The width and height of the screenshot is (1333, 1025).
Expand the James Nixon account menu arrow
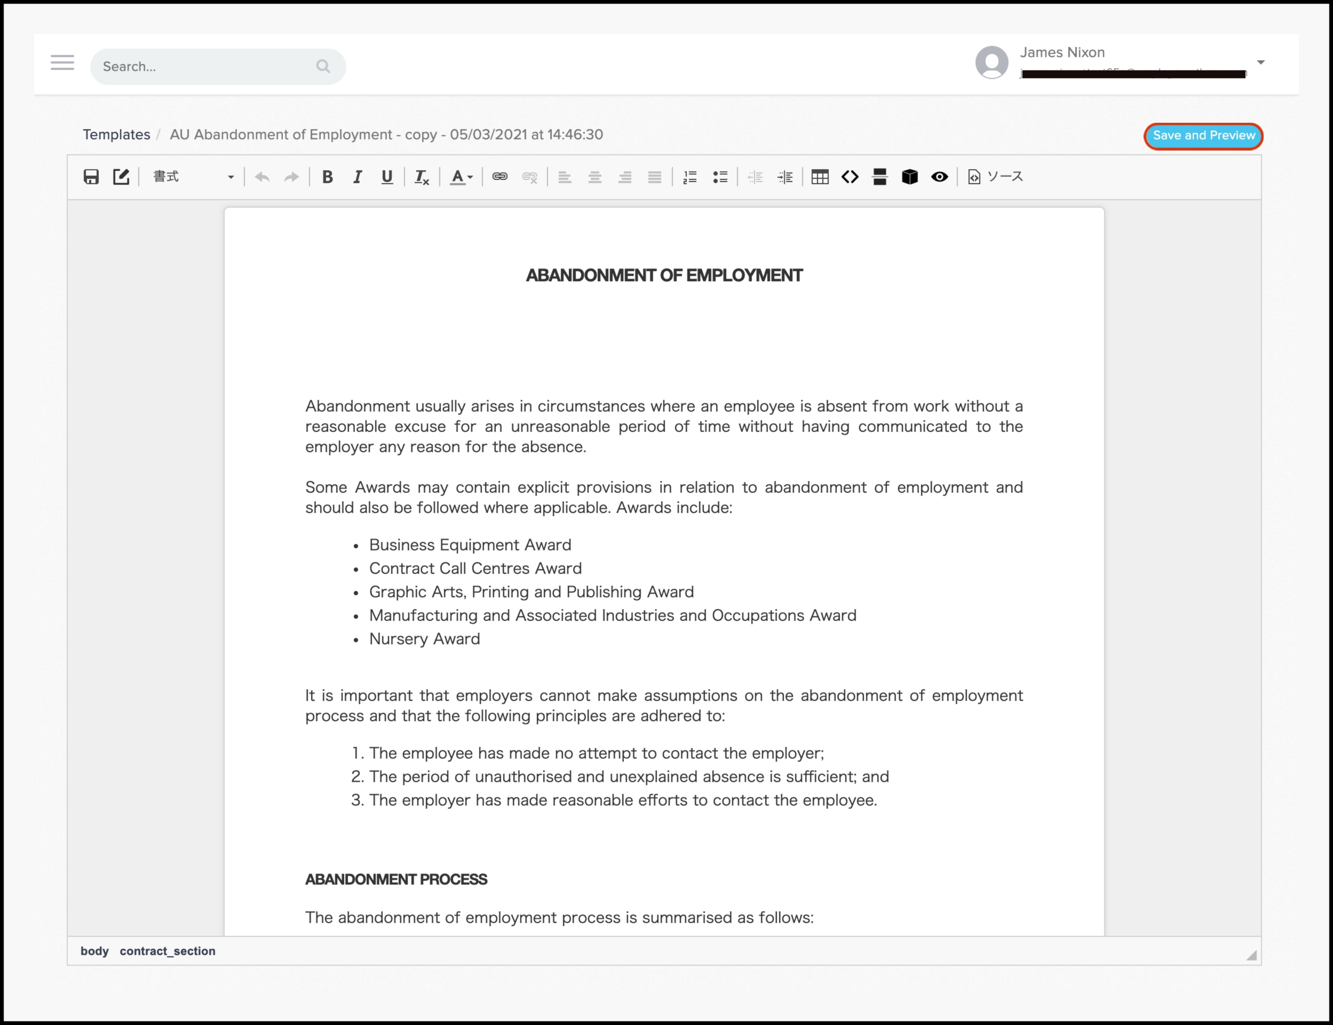pos(1260,62)
